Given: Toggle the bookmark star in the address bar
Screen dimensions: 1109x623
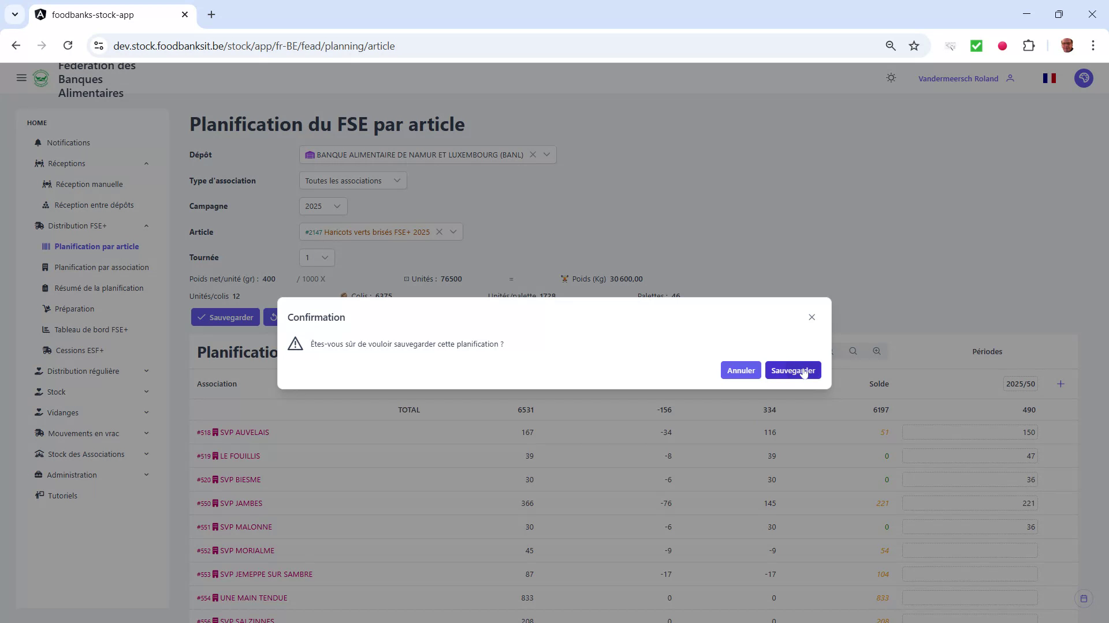Looking at the screenshot, I should (x=914, y=46).
